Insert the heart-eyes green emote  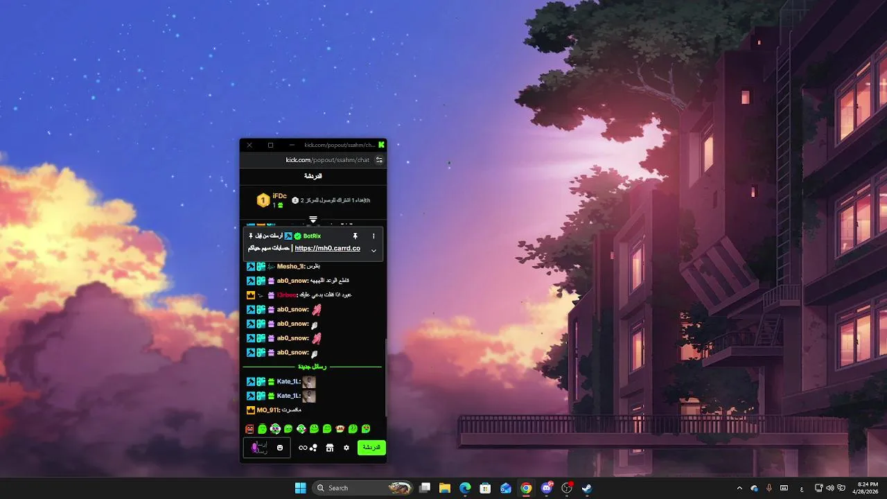tap(366, 429)
